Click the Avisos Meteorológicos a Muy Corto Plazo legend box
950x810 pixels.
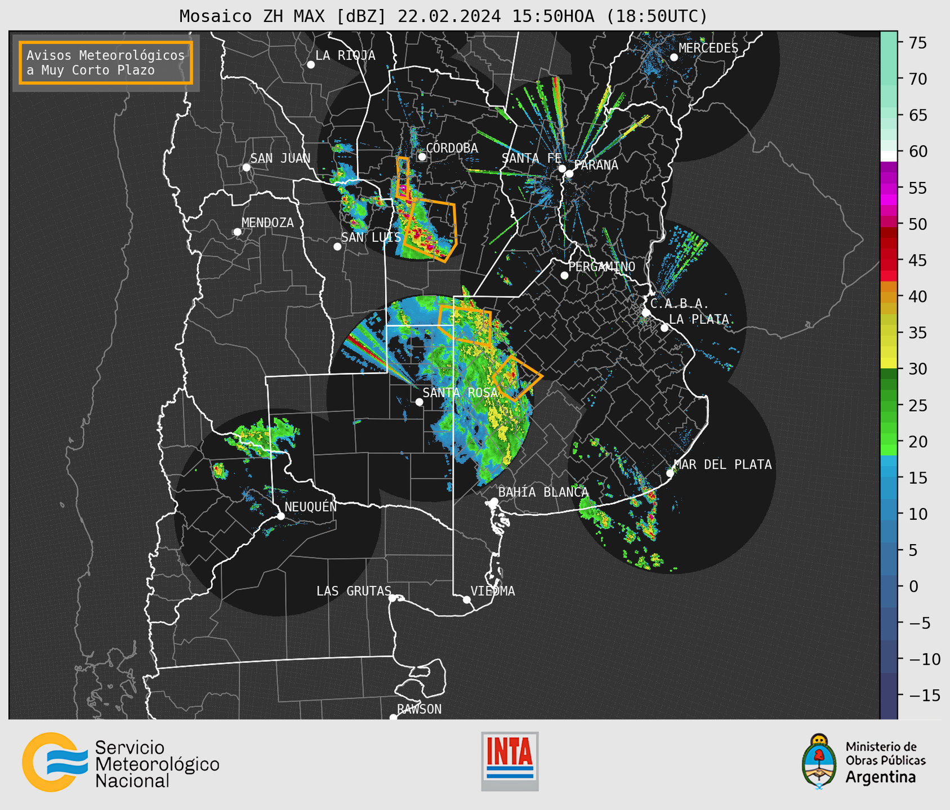click(x=106, y=63)
